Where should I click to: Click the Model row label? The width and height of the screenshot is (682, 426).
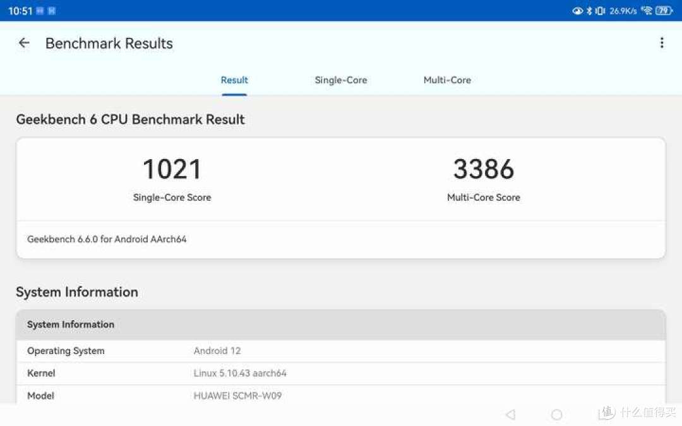[x=40, y=396]
